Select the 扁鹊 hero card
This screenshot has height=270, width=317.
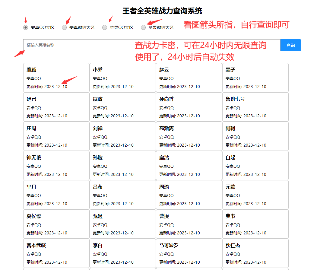[189, 165]
